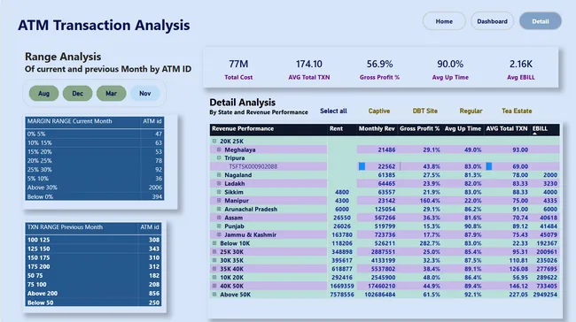Screen dimensions: 576x322
Task: Select margin range row Below 0%
Action: pos(95,196)
